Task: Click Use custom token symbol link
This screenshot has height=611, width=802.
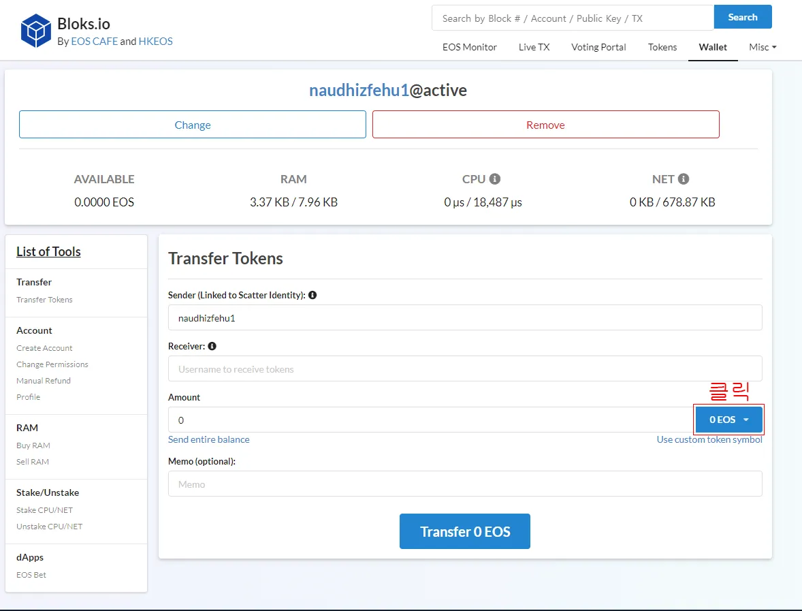Action: [709, 439]
